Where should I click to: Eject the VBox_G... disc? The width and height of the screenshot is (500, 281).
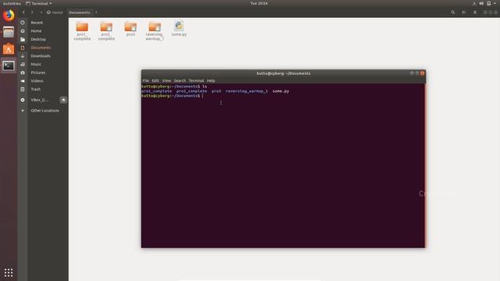pos(63,100)
